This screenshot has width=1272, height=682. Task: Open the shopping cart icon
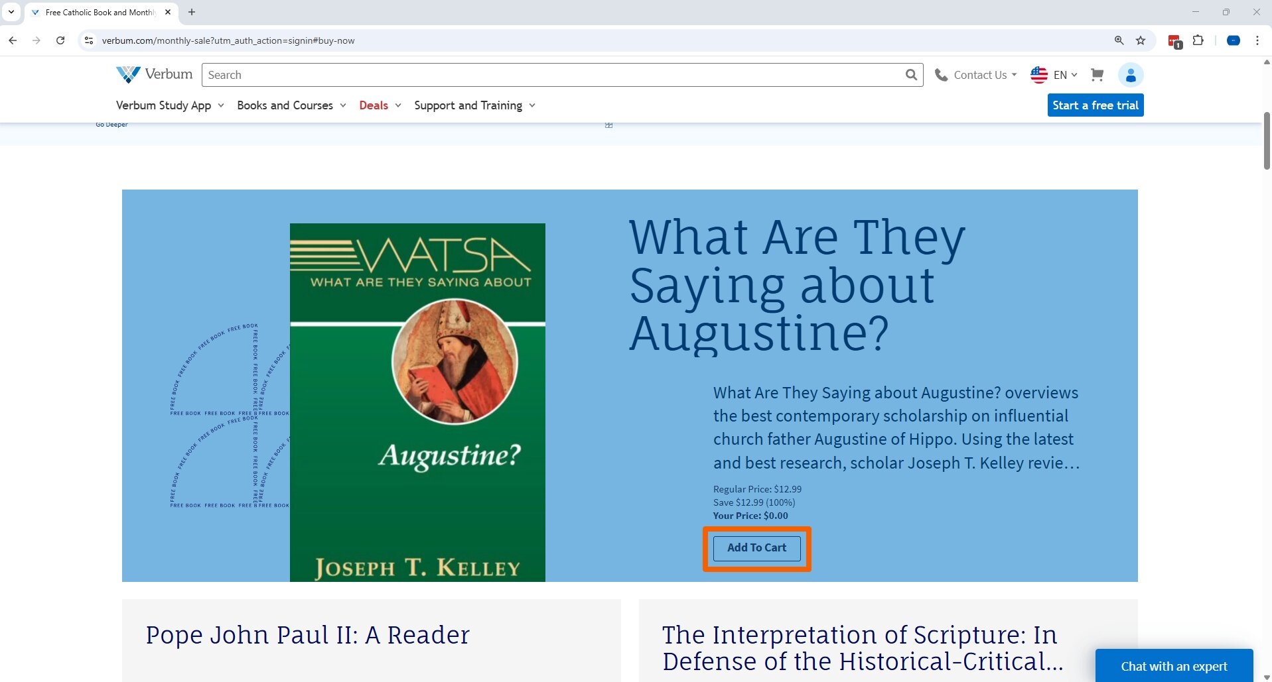pos(1097,75)
